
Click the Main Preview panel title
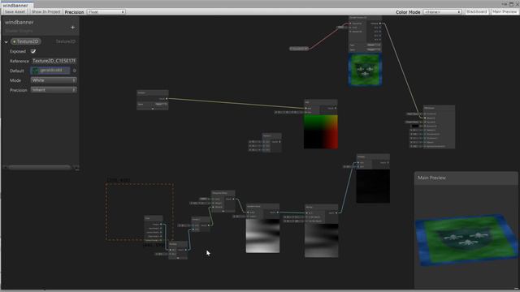coord(431,178)
